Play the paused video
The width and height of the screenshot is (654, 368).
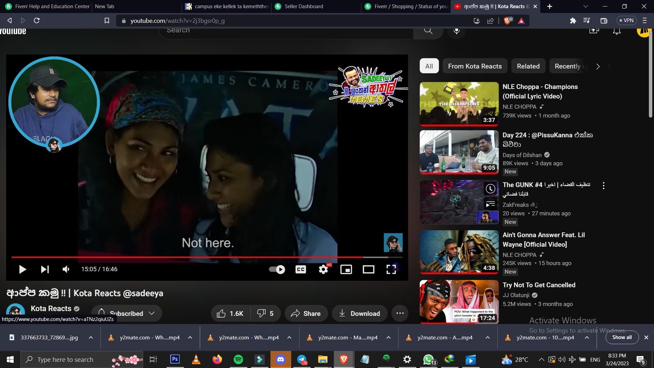click(22, 270)
